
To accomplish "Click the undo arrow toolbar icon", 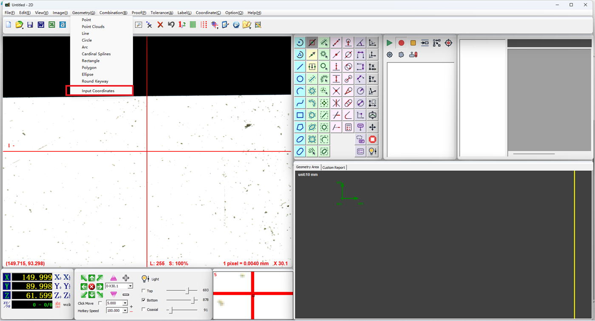I will tap(171, 25).
